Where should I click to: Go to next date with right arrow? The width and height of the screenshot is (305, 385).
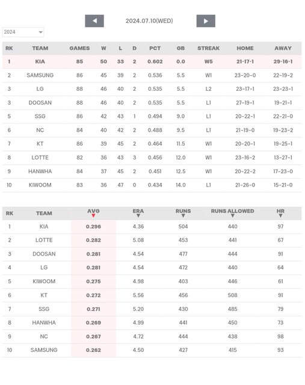[x=206, y=21]
